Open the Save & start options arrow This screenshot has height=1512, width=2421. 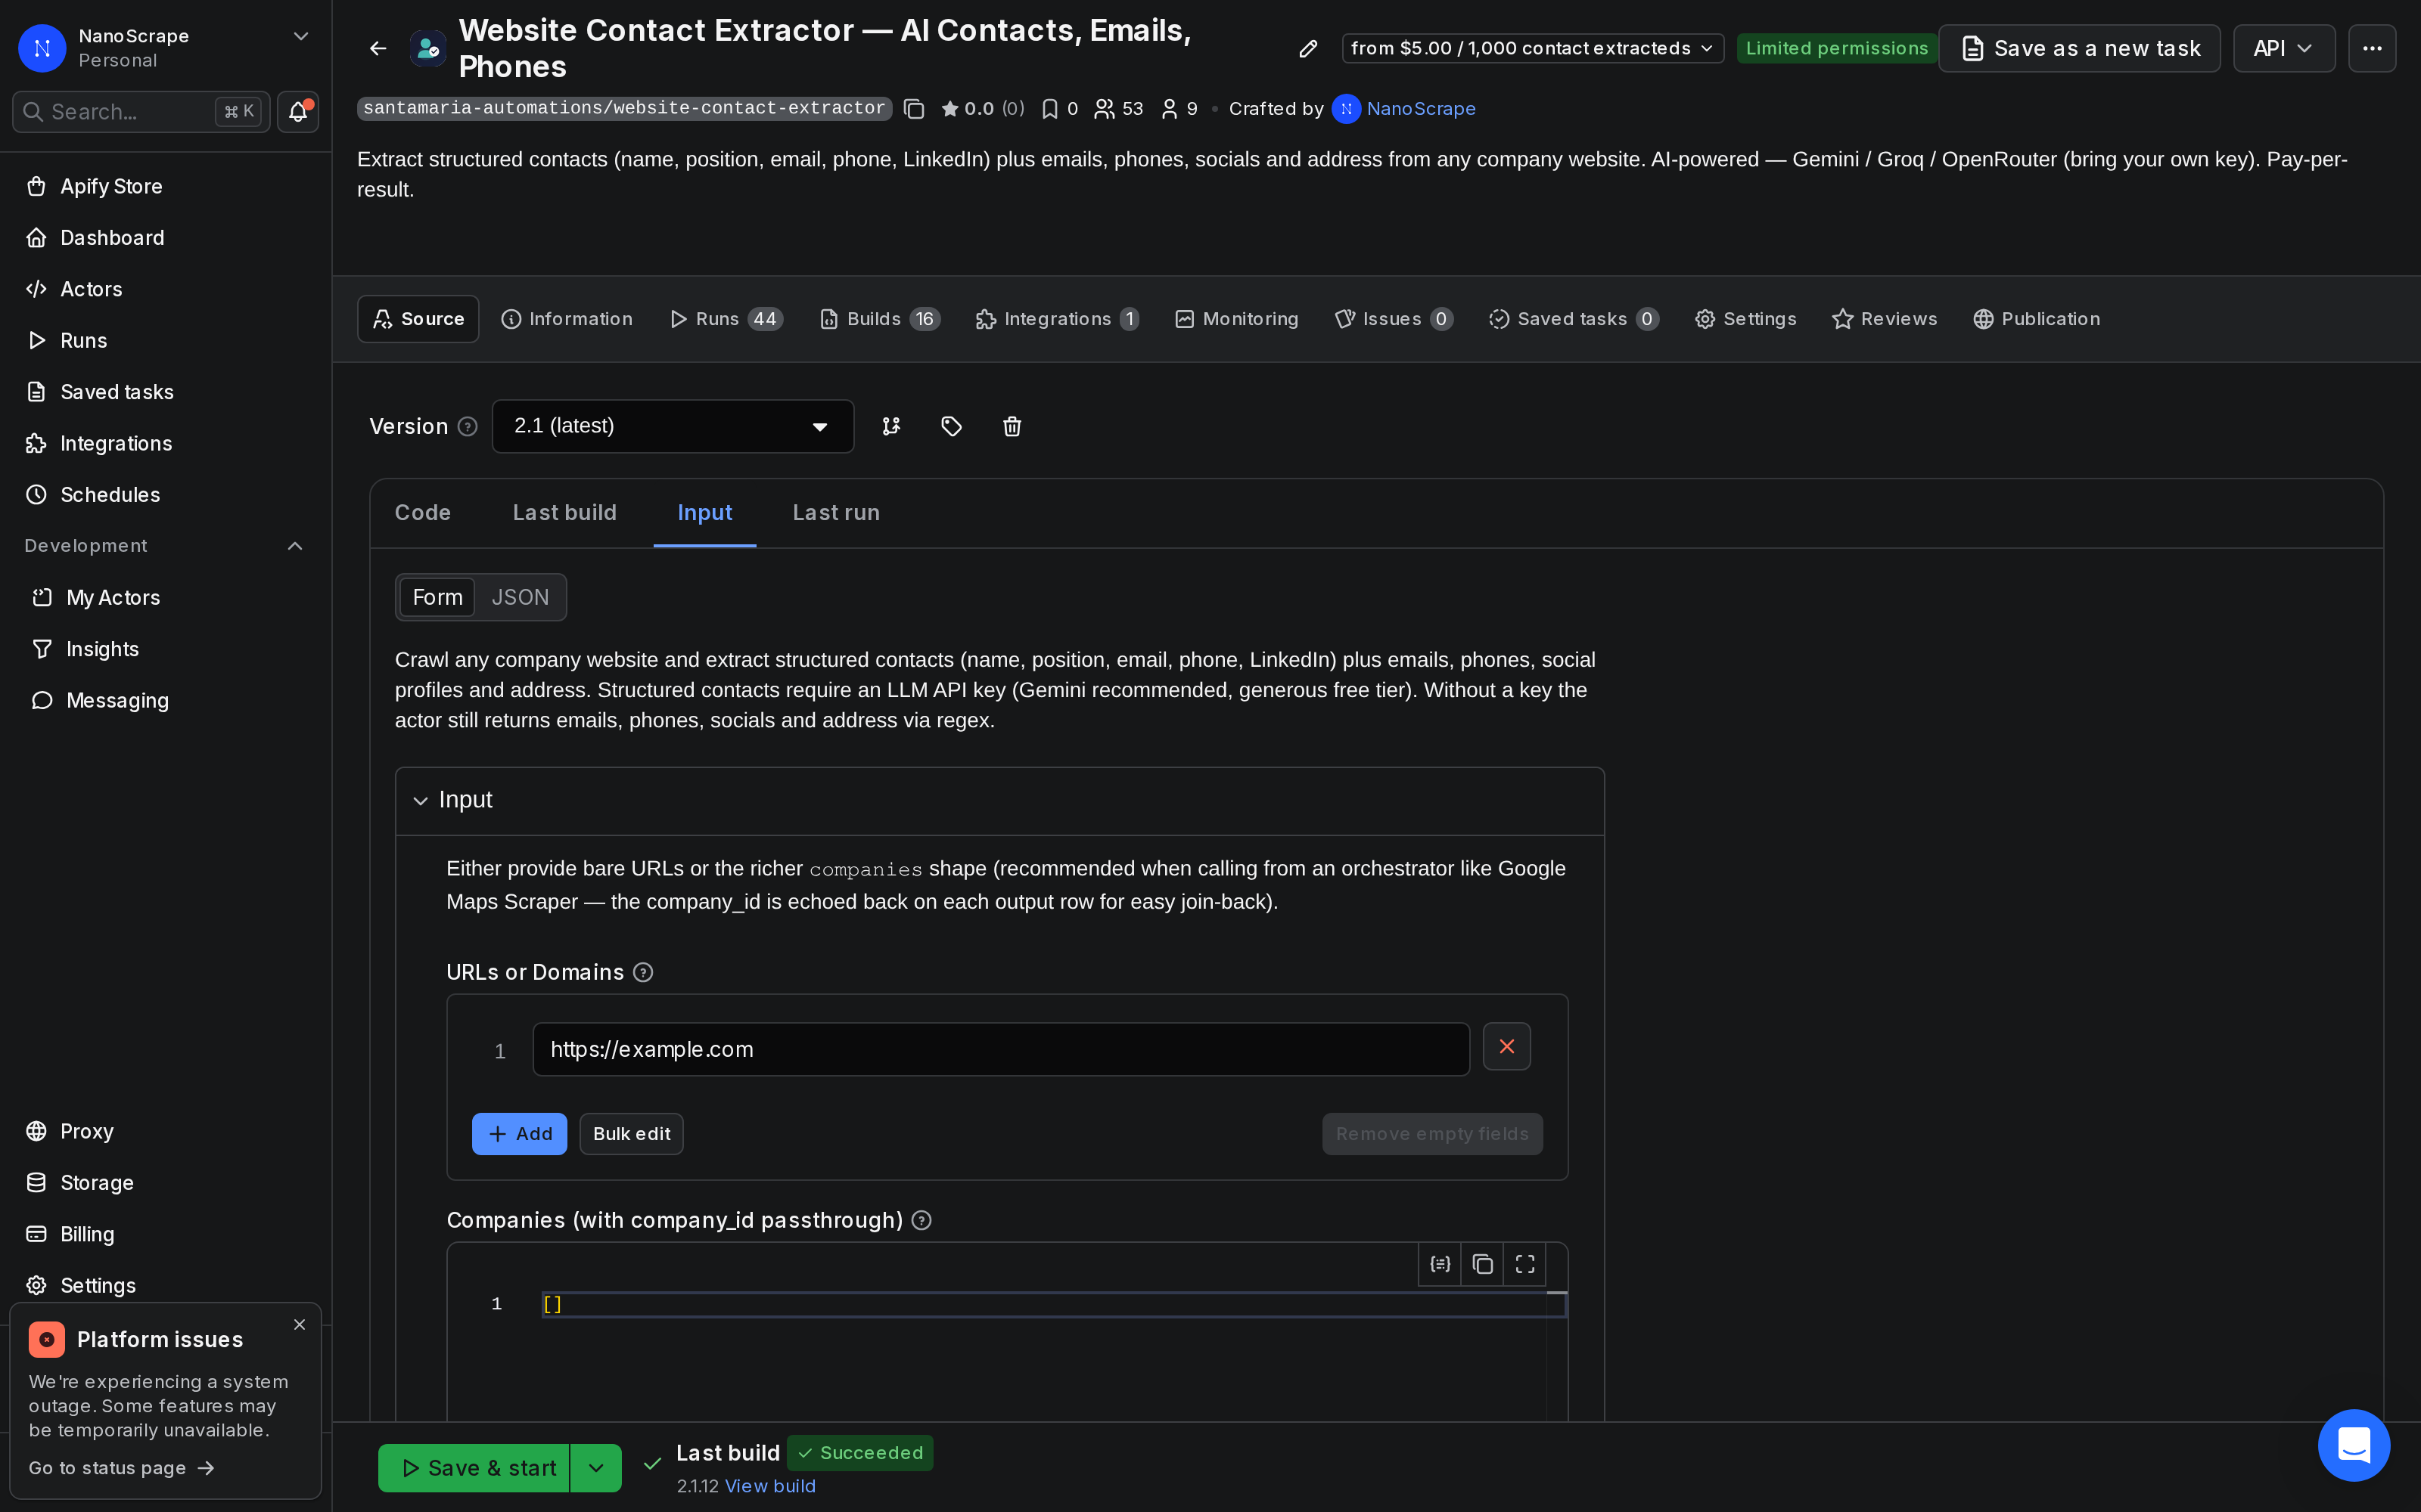[596, 1468]
